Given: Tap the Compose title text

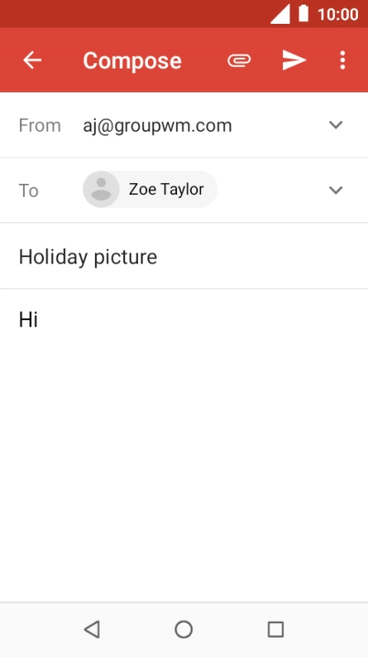Looking at the screenshot, I should click(x=132, y=60).
